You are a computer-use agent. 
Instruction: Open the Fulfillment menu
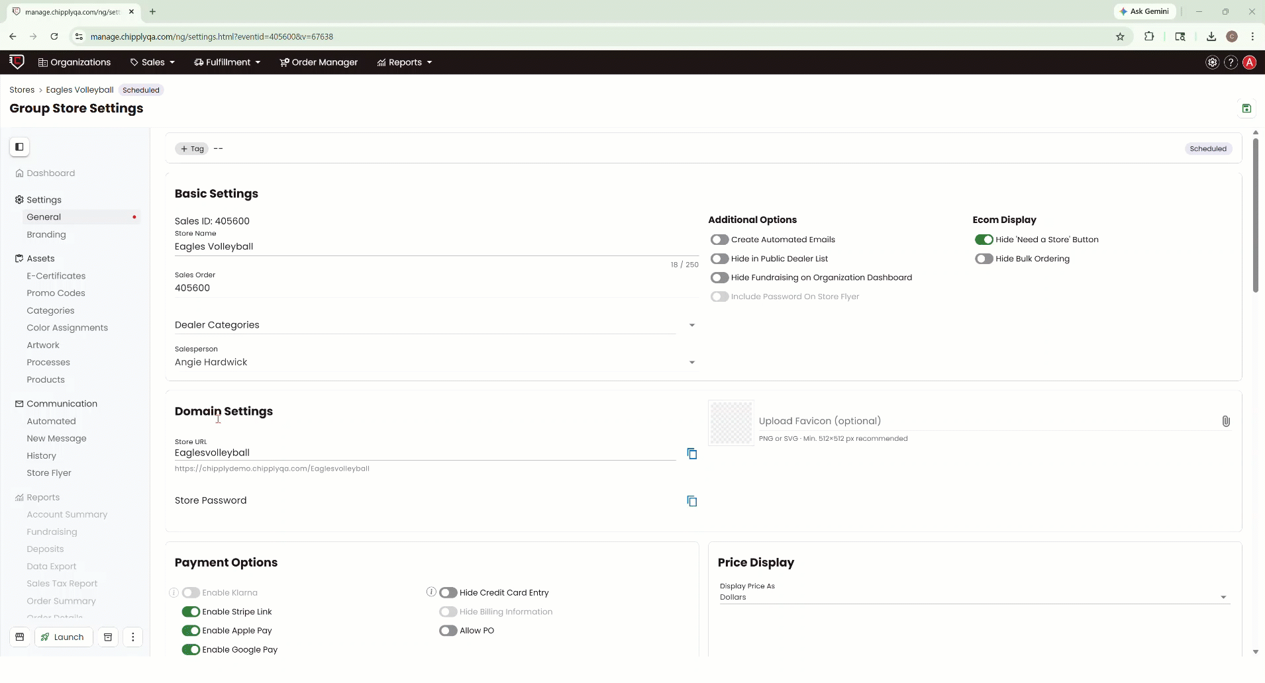(x=227, y=62)
